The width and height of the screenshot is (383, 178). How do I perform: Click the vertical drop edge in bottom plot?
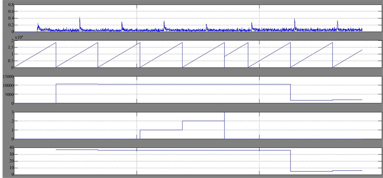pos(290,161)
